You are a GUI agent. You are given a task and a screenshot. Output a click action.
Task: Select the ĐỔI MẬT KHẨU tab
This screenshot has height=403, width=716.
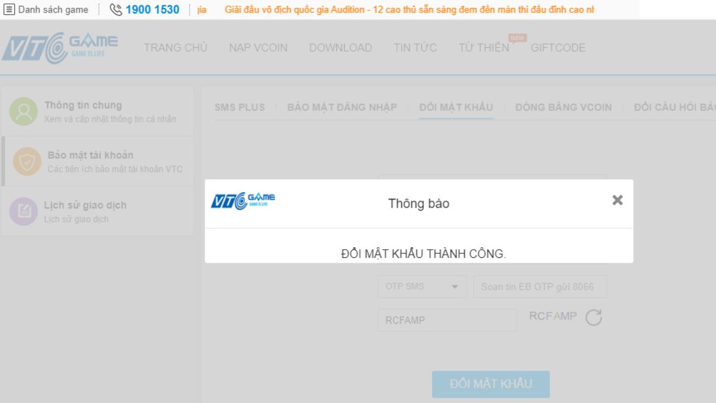(x=456, y=107)
